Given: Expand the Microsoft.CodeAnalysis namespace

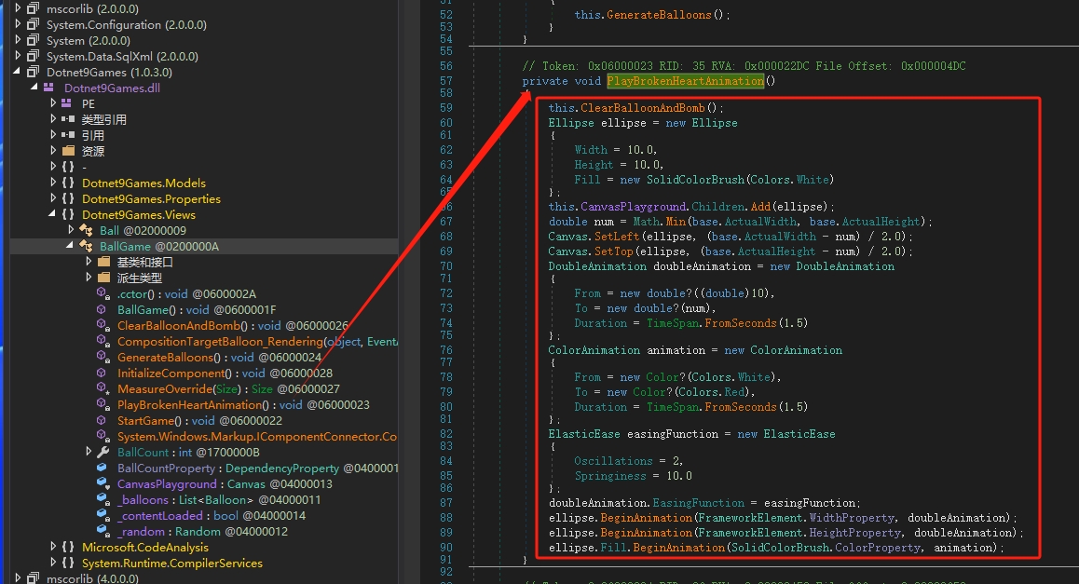Looking at the screenshot, I should tap(53, 547).
